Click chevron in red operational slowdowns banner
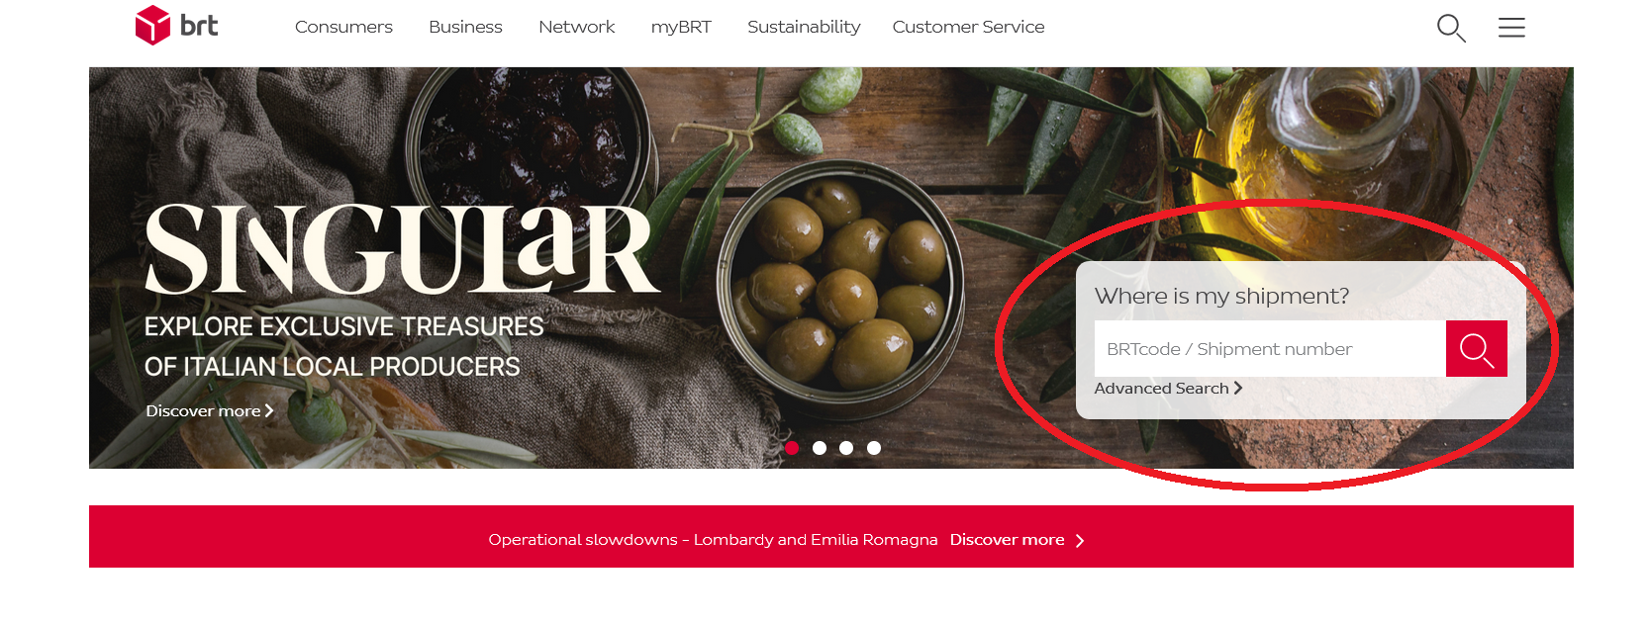The image size is (1651, 623). pos(1080,541)
